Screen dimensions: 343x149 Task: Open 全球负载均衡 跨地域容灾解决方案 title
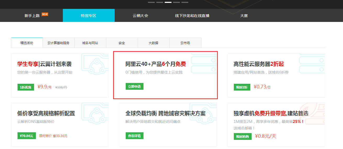pyautogui.click(x=165, y=113)
